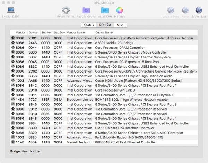This screenshot has width=208, height=163.
Task: Click the Update Seed globe icon
Action: click(x=171, y=10)
